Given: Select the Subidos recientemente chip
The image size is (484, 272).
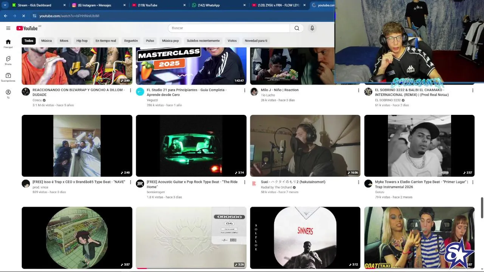Looking at the screenshot, I should (203, 41).
